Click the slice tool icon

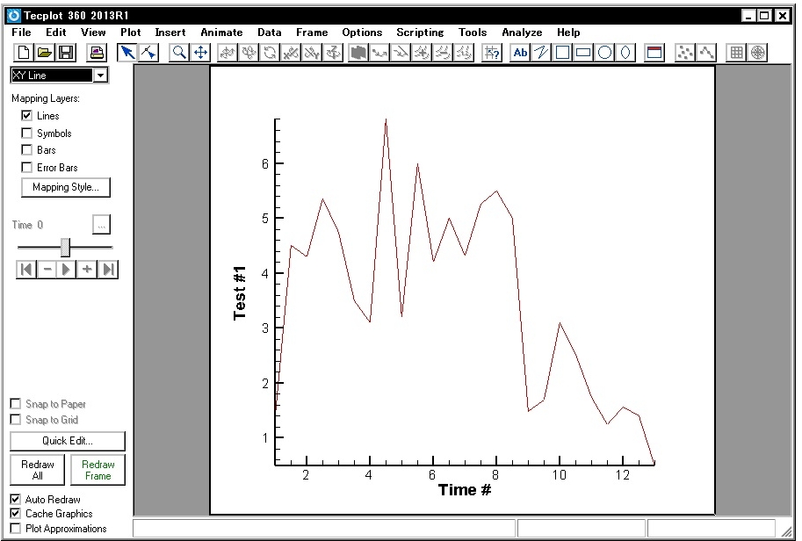[x=358, y=52]
